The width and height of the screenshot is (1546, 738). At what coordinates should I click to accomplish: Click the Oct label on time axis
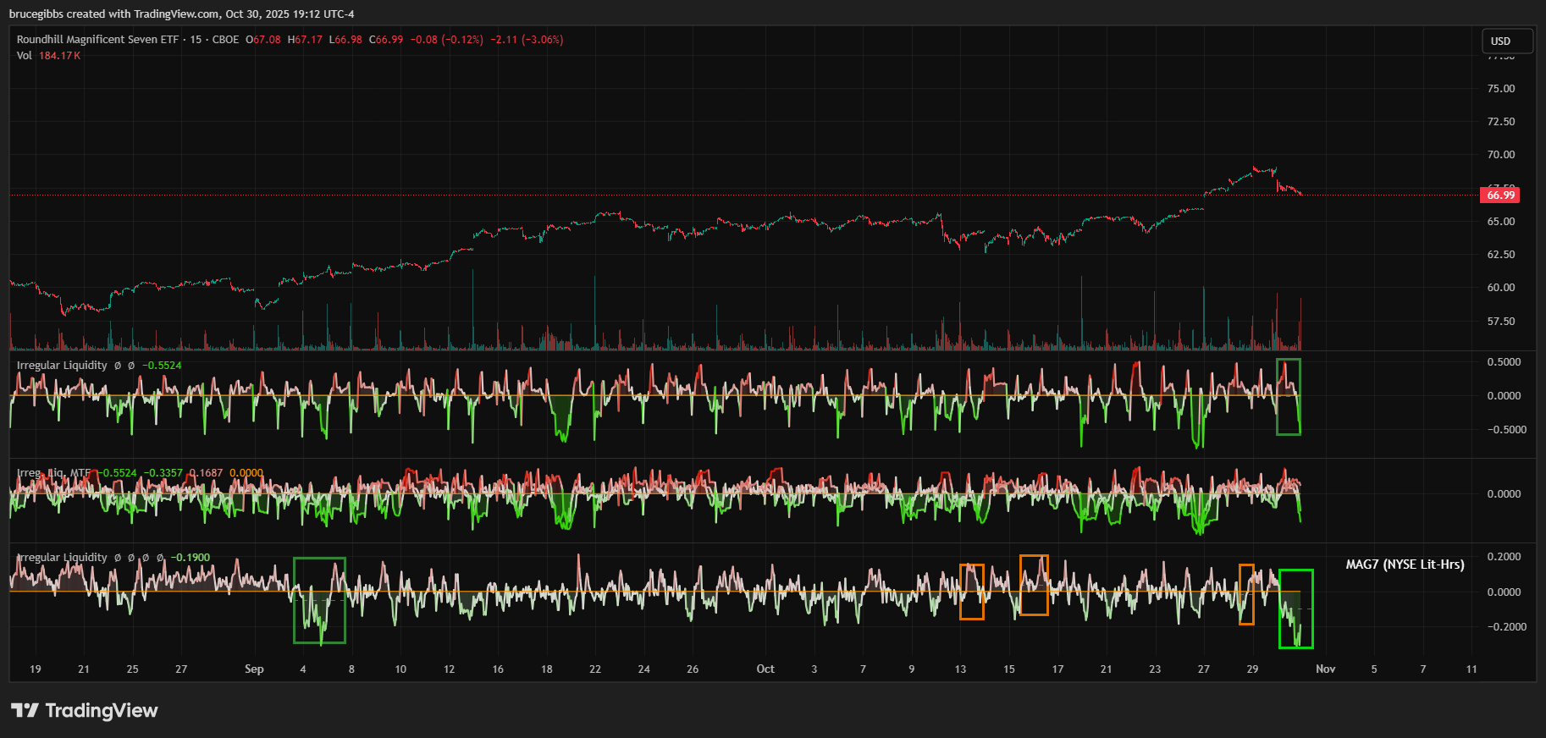tap(765, 669)
